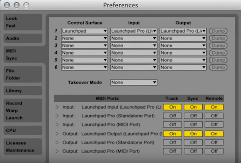
Task: Open the Takeover Mode dropdown
Action: [x=134, y=83]
